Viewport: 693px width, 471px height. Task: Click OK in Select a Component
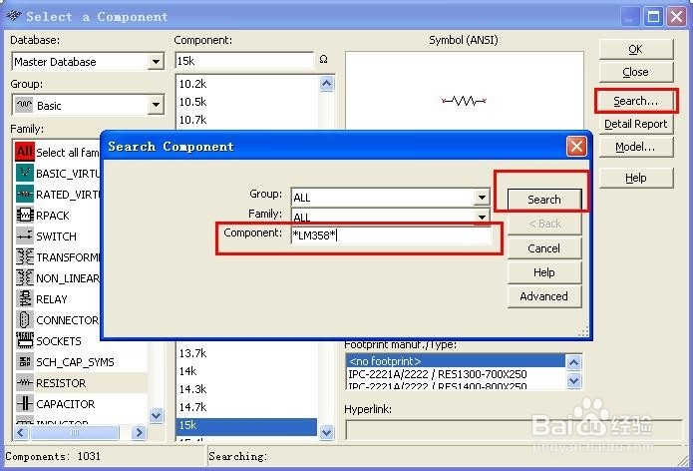[x=636, y=49]
